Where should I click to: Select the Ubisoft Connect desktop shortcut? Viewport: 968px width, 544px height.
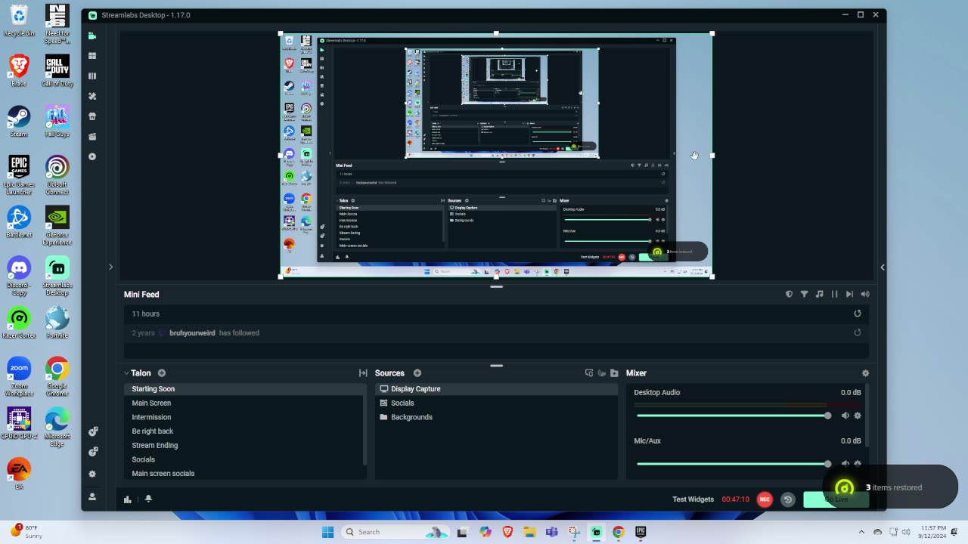(x=57, y=175)
